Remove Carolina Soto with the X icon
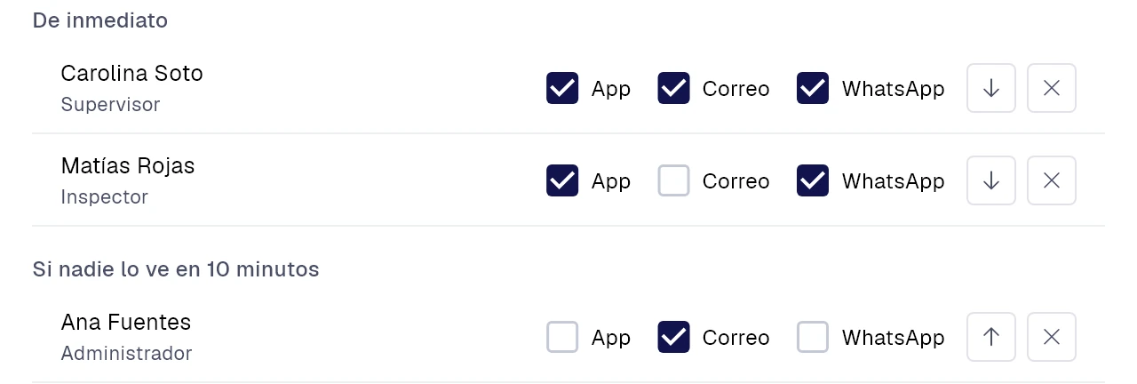The height and width of the screenshot is (384, 1137). pos(1052,88)
